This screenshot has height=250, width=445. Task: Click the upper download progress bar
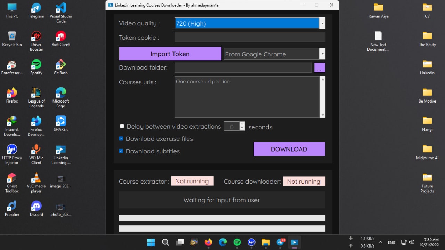(x=222, y=218)
